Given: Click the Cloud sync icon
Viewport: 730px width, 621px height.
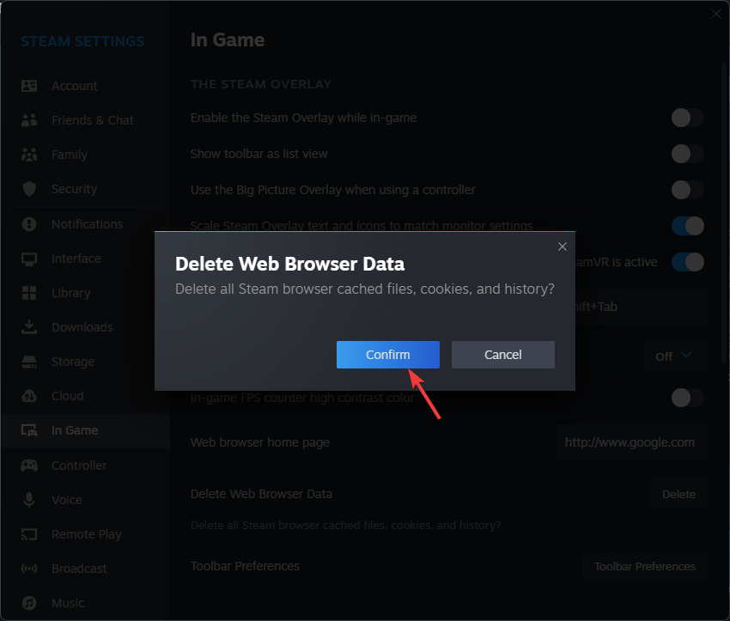Looking at the screenshot, I should click(x=29, y=396).
